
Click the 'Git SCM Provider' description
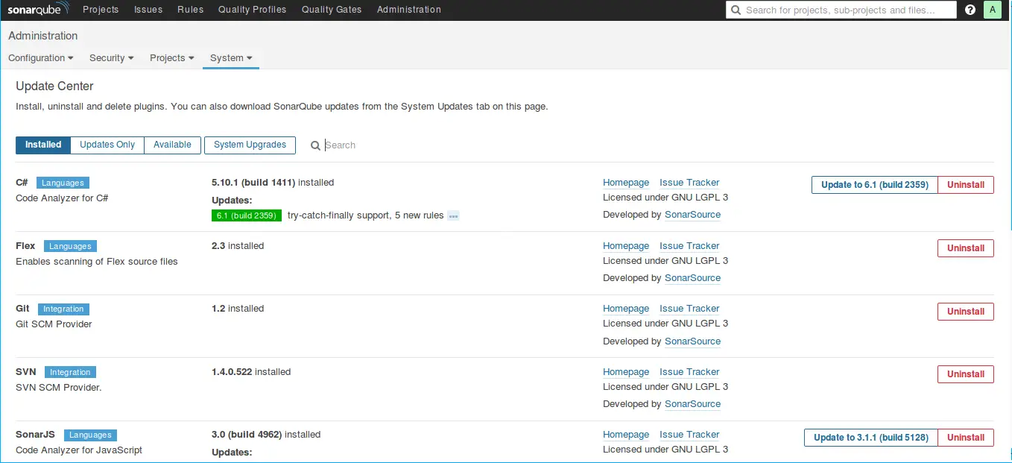54,324
